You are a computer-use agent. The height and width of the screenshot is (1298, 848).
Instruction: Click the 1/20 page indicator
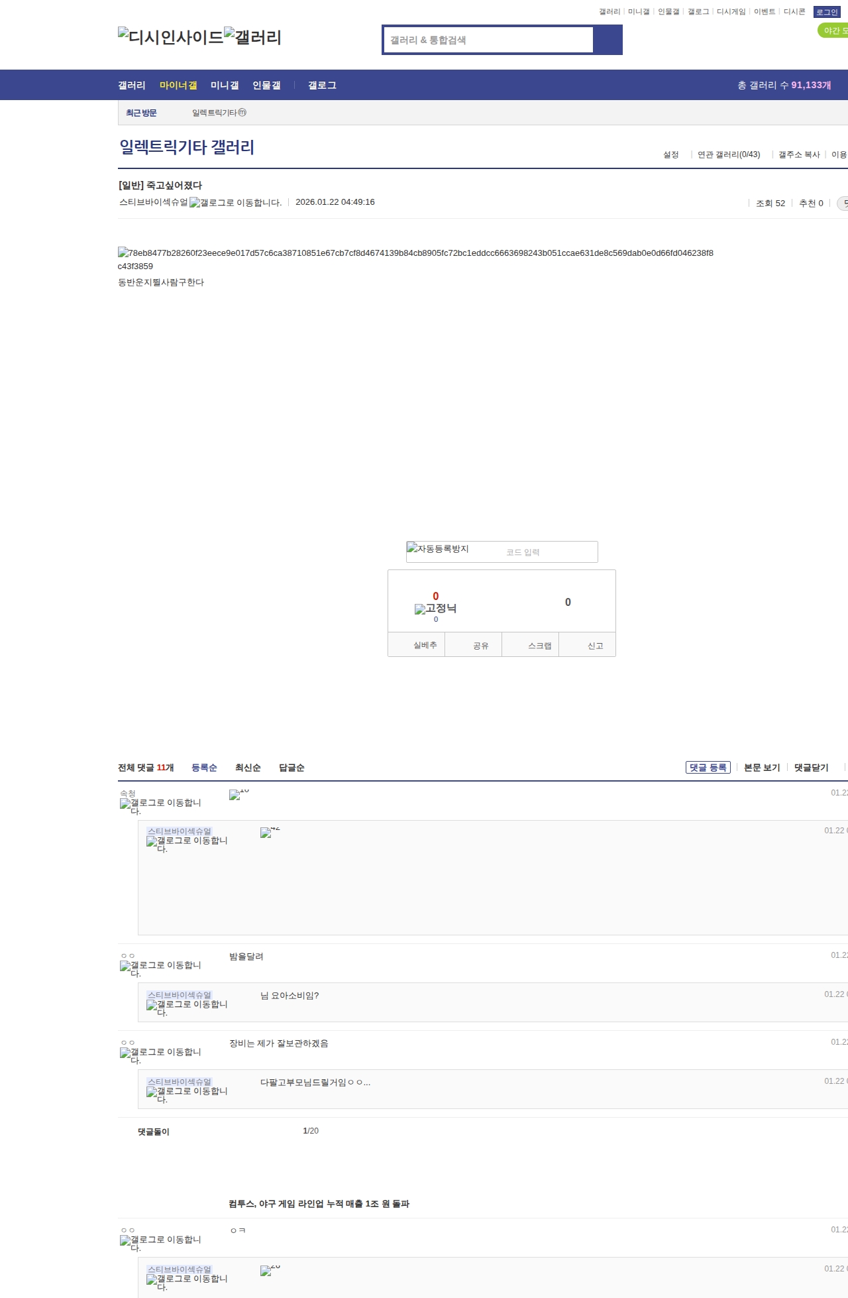[311, 1131]
